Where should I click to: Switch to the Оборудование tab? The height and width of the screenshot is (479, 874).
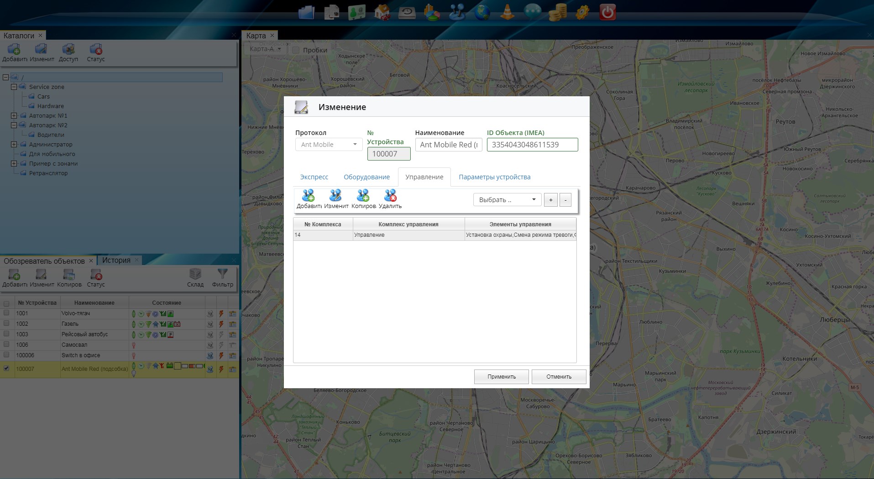click(x=366, y=177)
